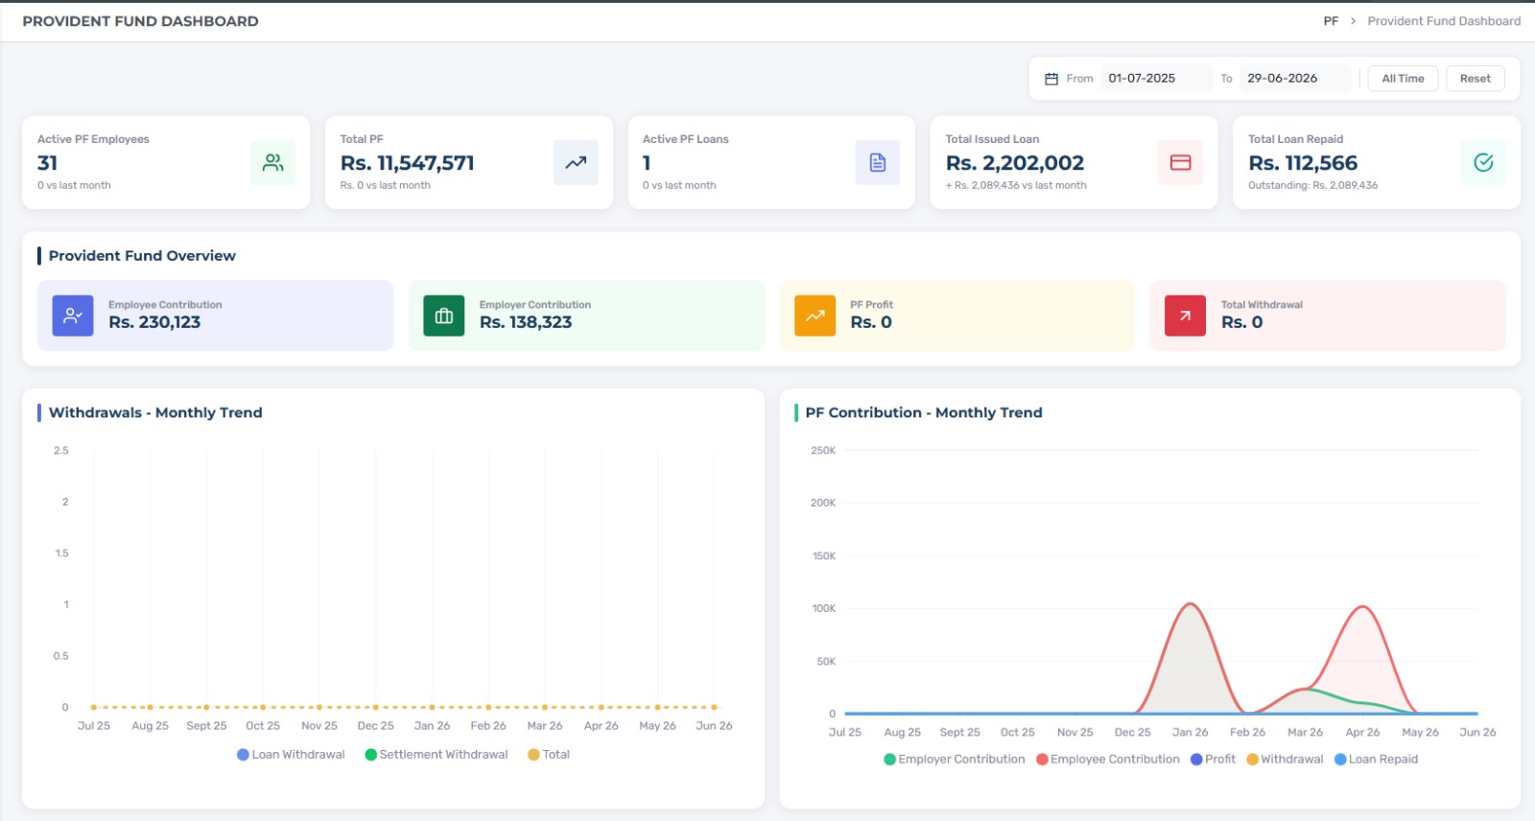Open the To date field 29-06-2026
Viewport: 1535px width, 821px height.
(x=1295, y=79)
